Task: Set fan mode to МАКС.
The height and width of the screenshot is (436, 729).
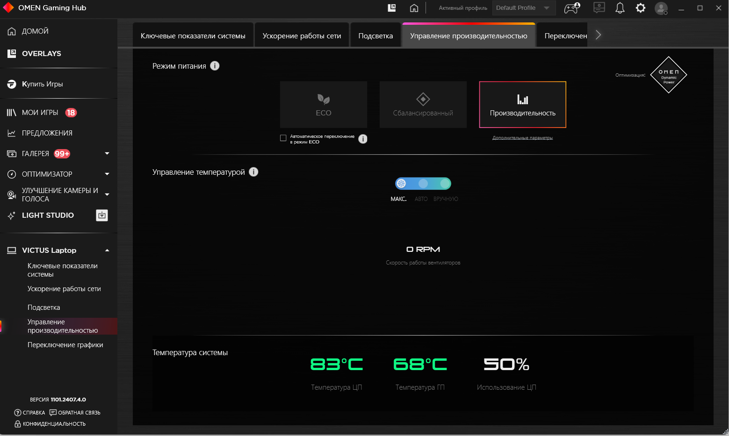Action: pos(401,184)
